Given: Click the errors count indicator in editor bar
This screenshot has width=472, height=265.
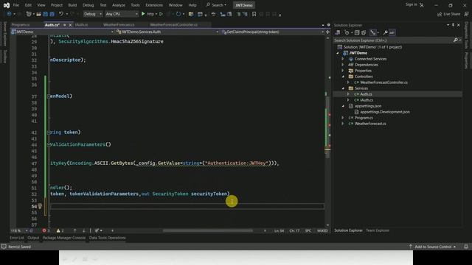Looking at the screenshot, I should tap(46, 230).
